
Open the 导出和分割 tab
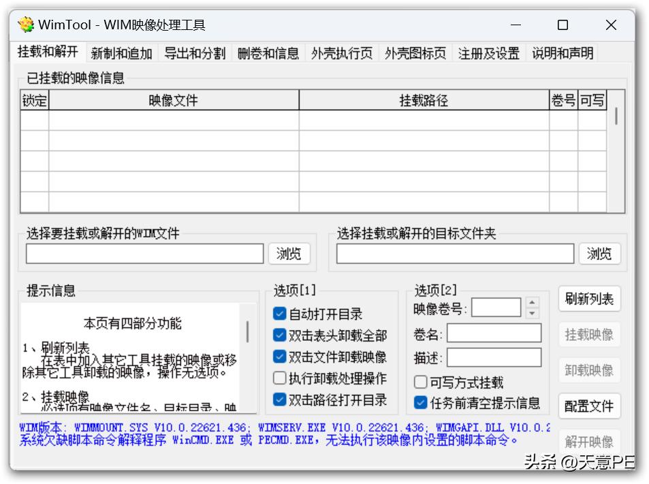click(x=195, y=52)
